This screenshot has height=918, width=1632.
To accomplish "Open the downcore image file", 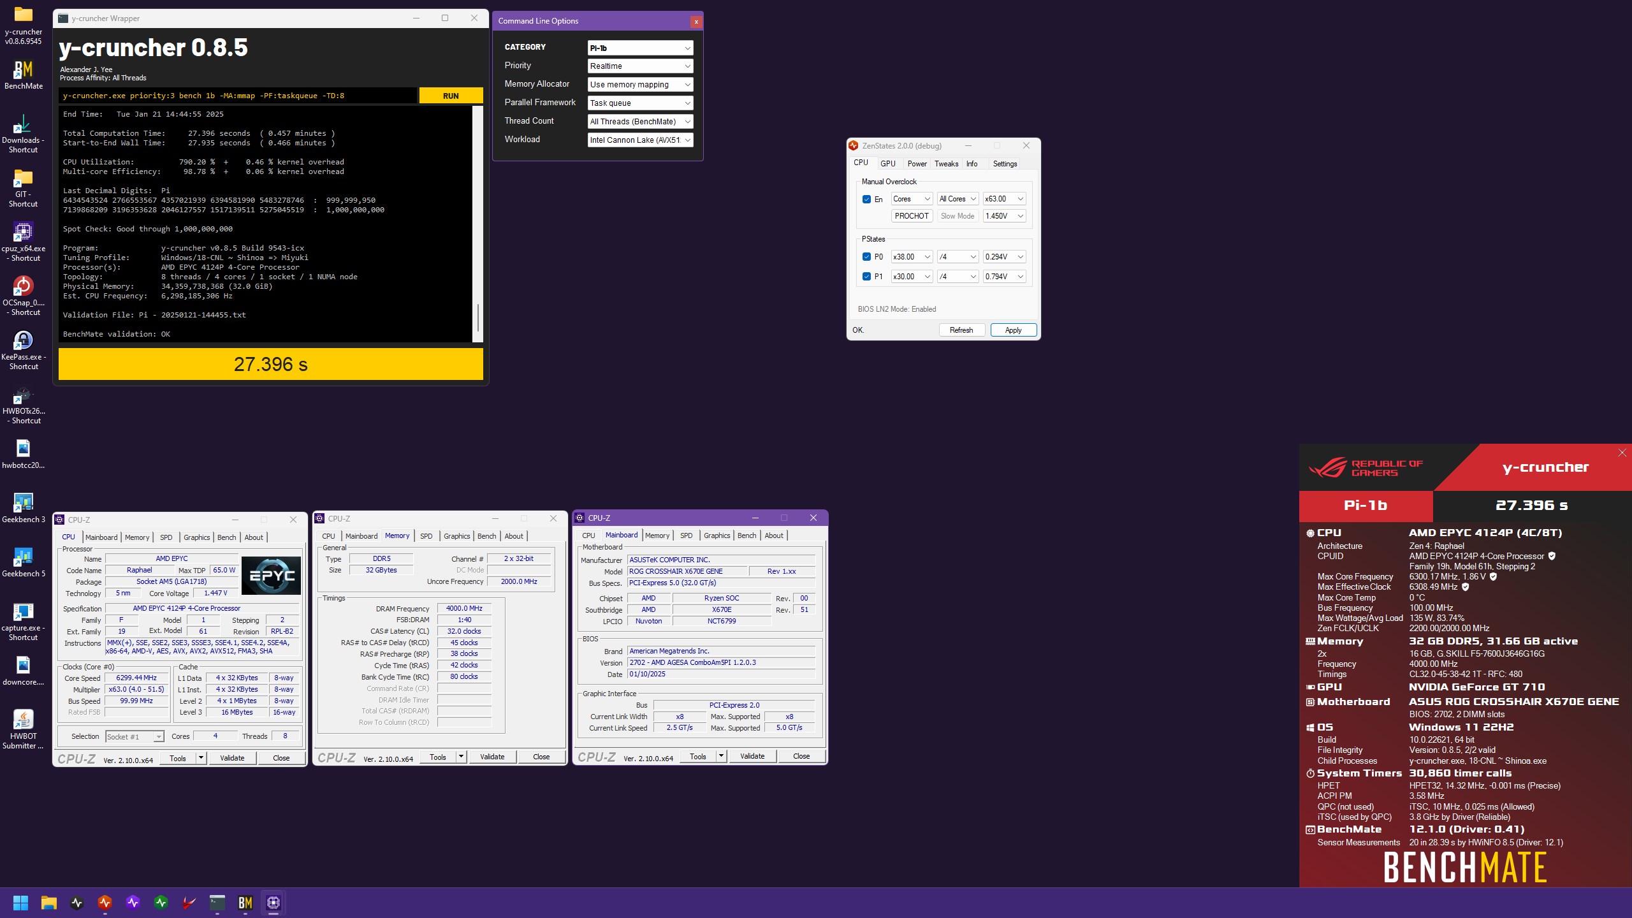I will [23, 671].
